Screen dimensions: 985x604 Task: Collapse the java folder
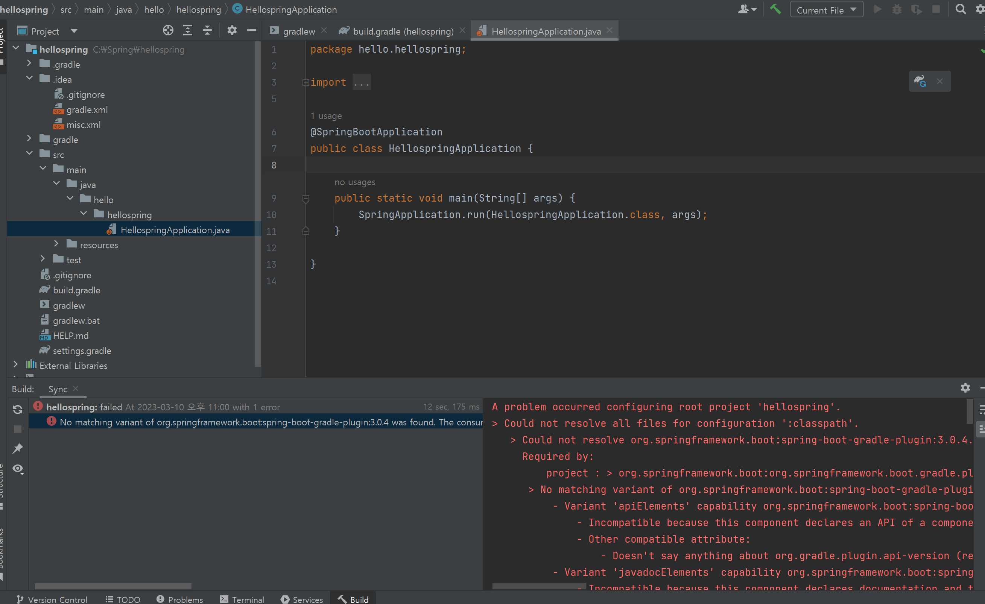click(56, 184)
